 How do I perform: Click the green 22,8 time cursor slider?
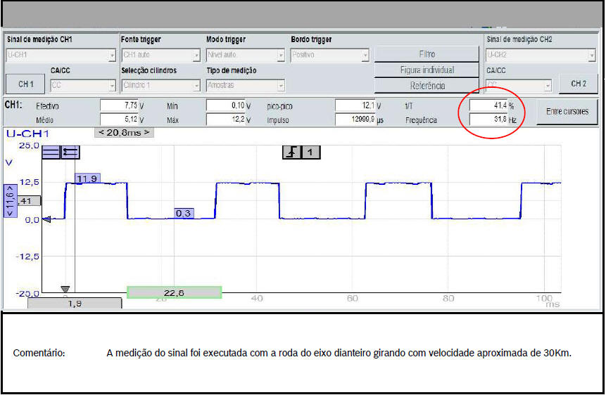click(x=174, y=292)
